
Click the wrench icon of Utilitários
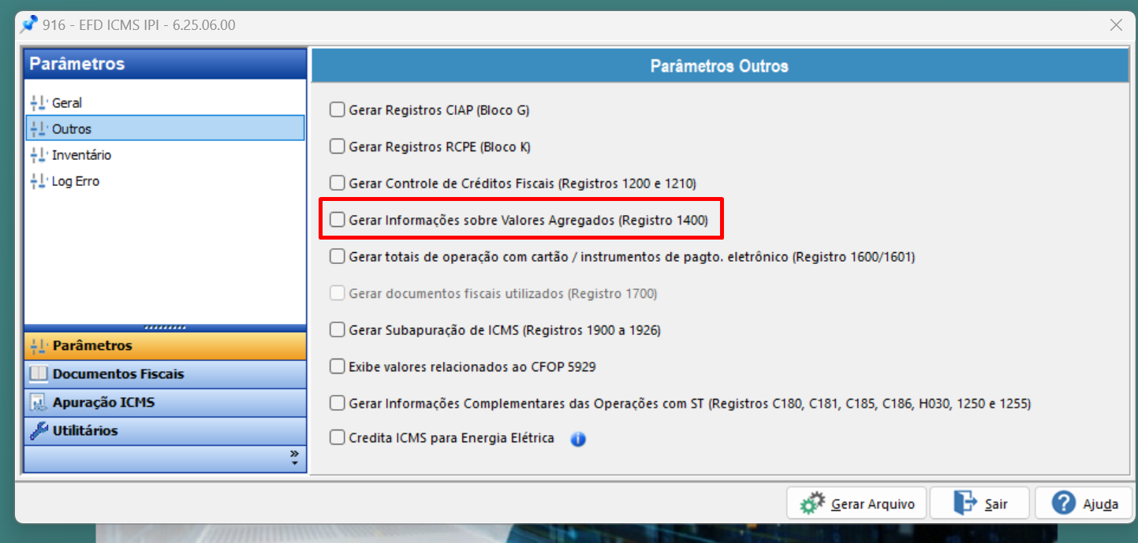pyautogui.click(x=39, y=430)
